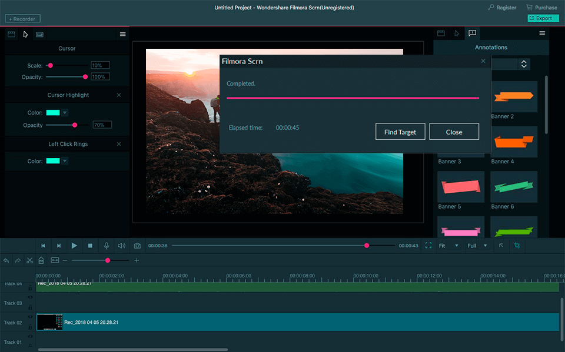
Task: Select the crop tool near the preview
Action: click(x=517, y=246)
